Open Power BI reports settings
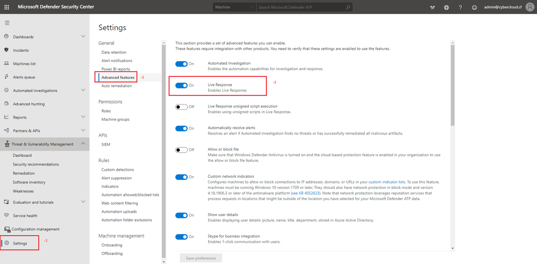 [115, 69]
